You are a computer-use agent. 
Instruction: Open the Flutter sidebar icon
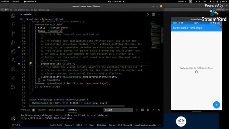[13, 78]
